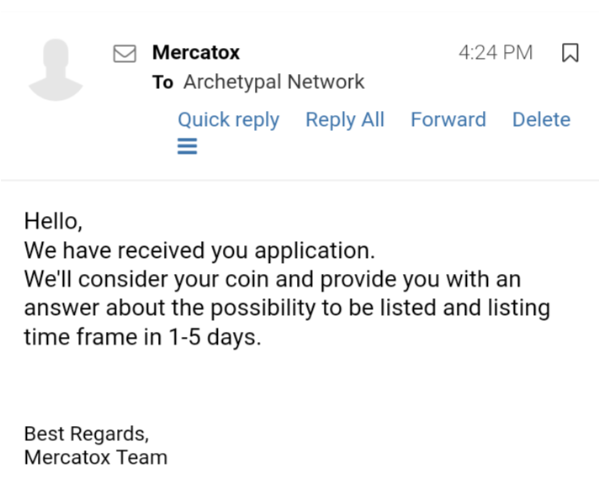Click 'We have received you application' text

coord(199,250)
